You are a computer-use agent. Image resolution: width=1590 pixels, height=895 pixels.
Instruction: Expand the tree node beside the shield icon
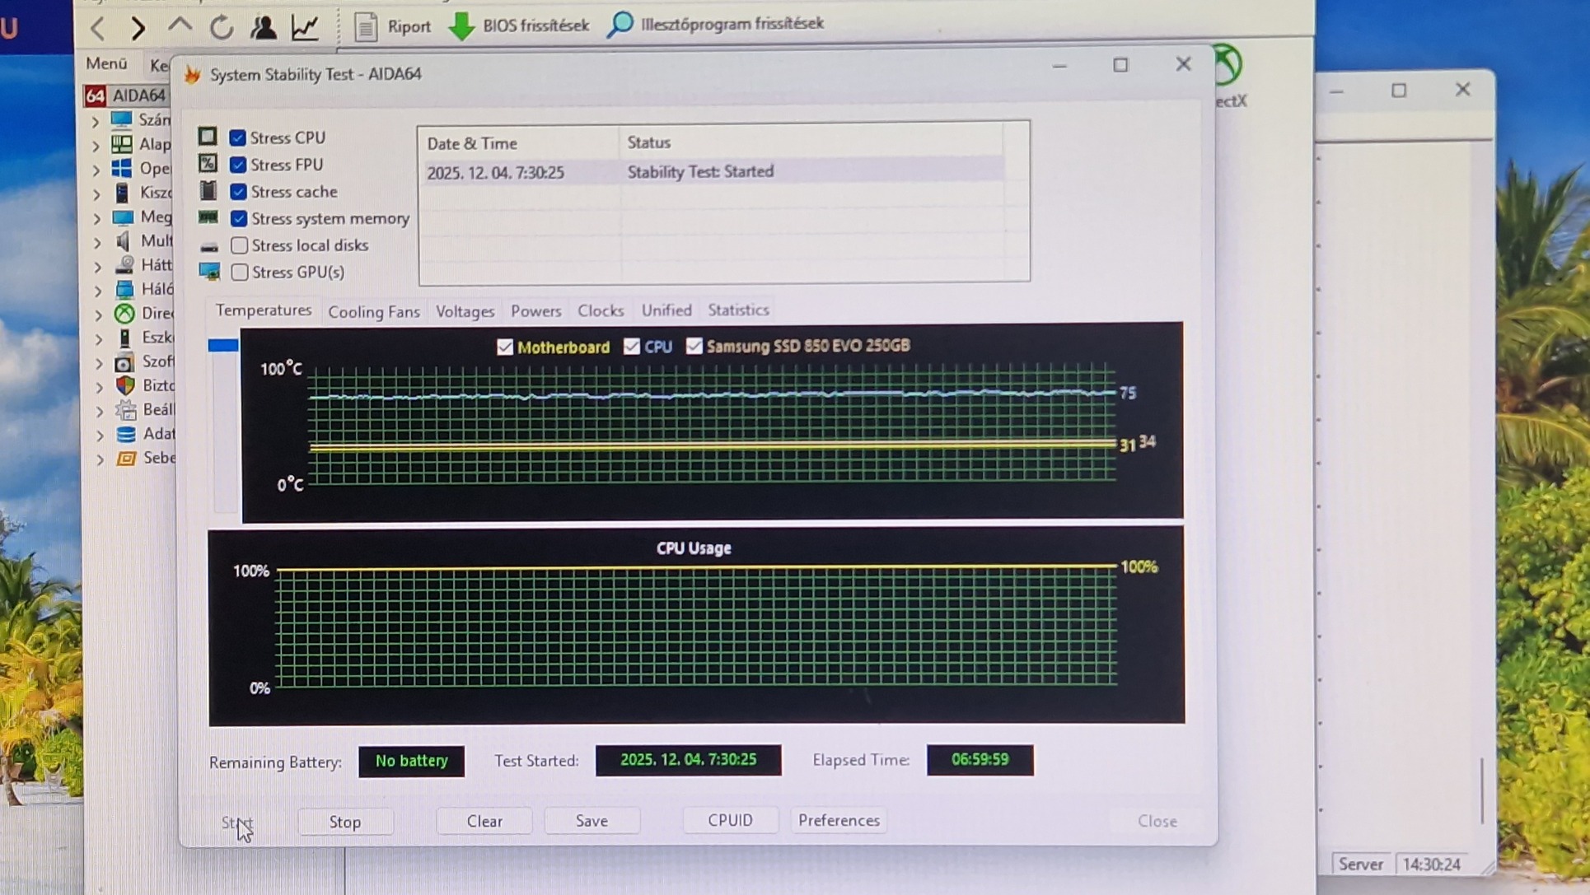click(100, 386)
